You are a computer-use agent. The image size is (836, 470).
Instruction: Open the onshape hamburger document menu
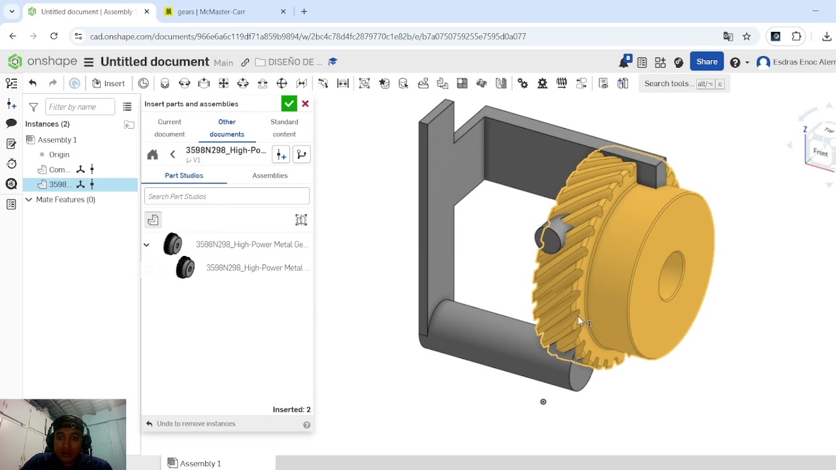coord(89,62)
